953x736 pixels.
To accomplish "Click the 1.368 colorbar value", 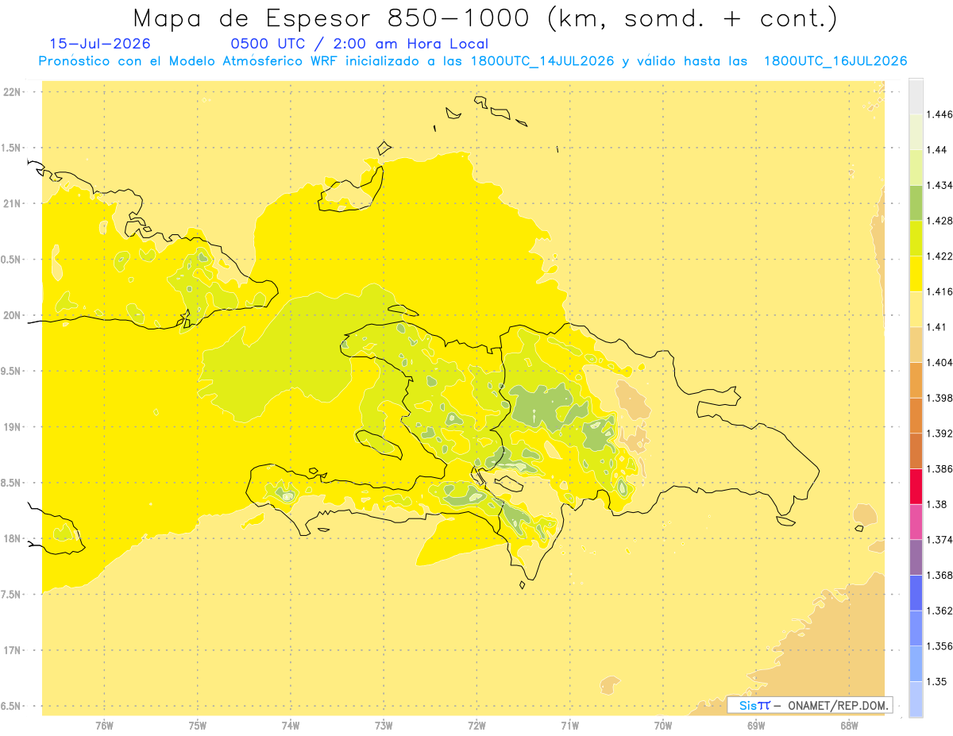I will (939, 576).
